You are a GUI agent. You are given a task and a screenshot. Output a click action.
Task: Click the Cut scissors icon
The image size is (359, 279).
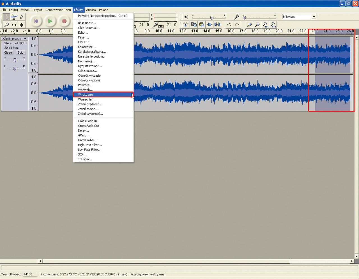point(186,25)
